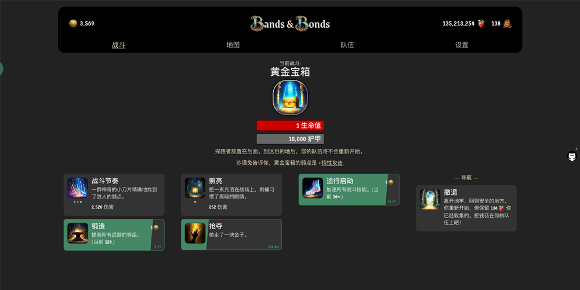Click the golden treasure chest enemy icon
The width and height of the screenshot is (580, 290).
pos(290,98)
